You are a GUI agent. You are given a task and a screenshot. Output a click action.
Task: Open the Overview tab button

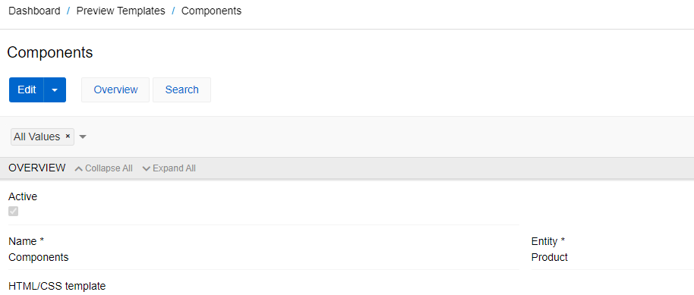point(115,89)
